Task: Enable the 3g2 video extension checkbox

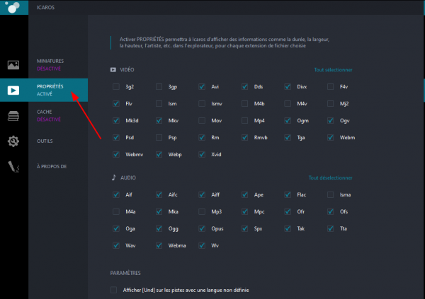Action: pyautogui.click(x=115, y=87)
